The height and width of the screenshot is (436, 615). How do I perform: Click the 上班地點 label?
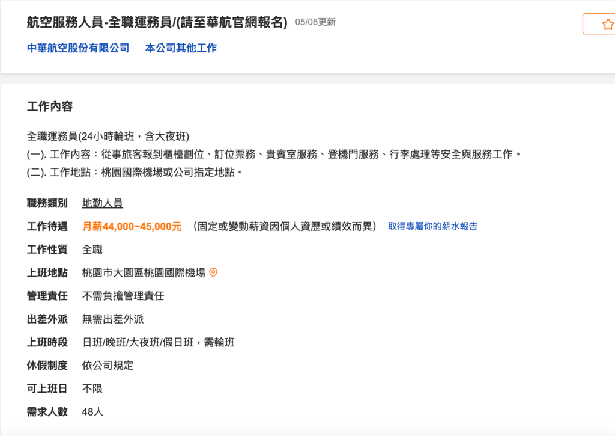pyautogui.click(x=47, y=272)
